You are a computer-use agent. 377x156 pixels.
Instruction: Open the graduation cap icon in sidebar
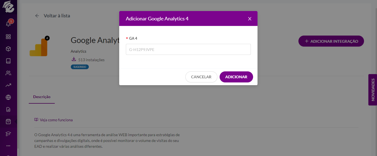click(8, 134)
